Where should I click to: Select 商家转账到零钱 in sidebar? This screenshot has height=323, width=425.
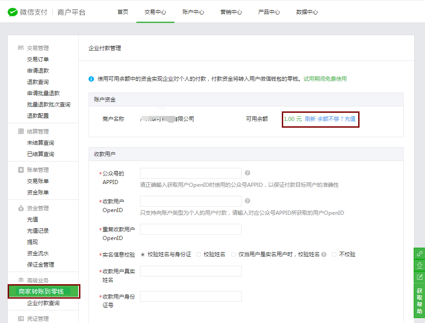(44, 291)
